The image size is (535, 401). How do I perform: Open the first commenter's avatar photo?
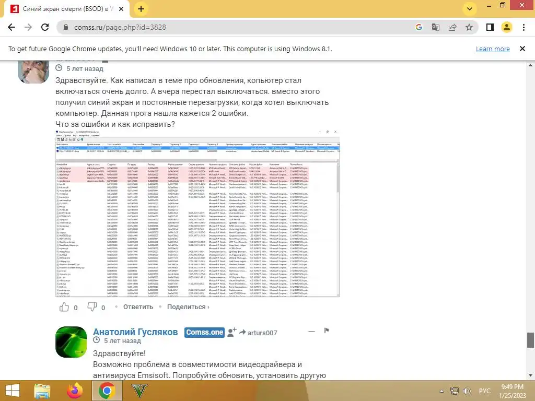[33, 72]
